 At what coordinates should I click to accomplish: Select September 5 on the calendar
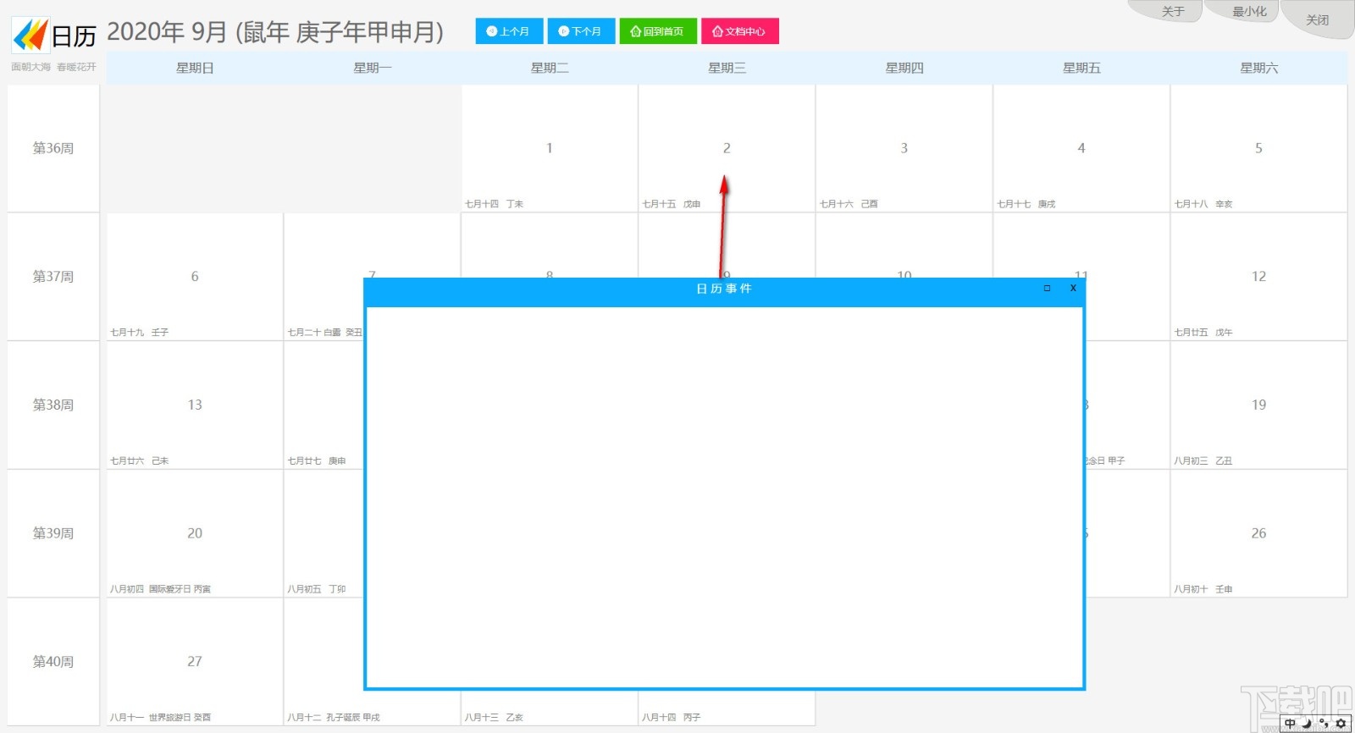point(1258,148)
